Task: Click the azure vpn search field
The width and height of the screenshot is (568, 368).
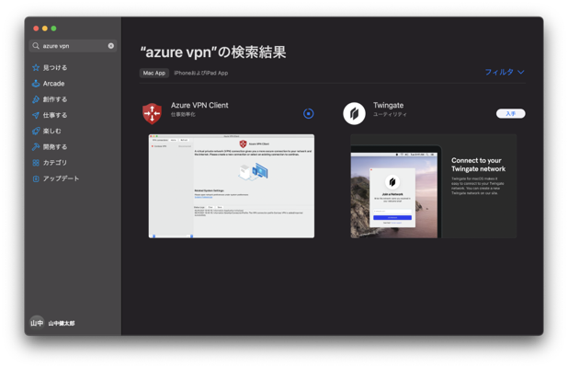Action: [x=72, y=46]
